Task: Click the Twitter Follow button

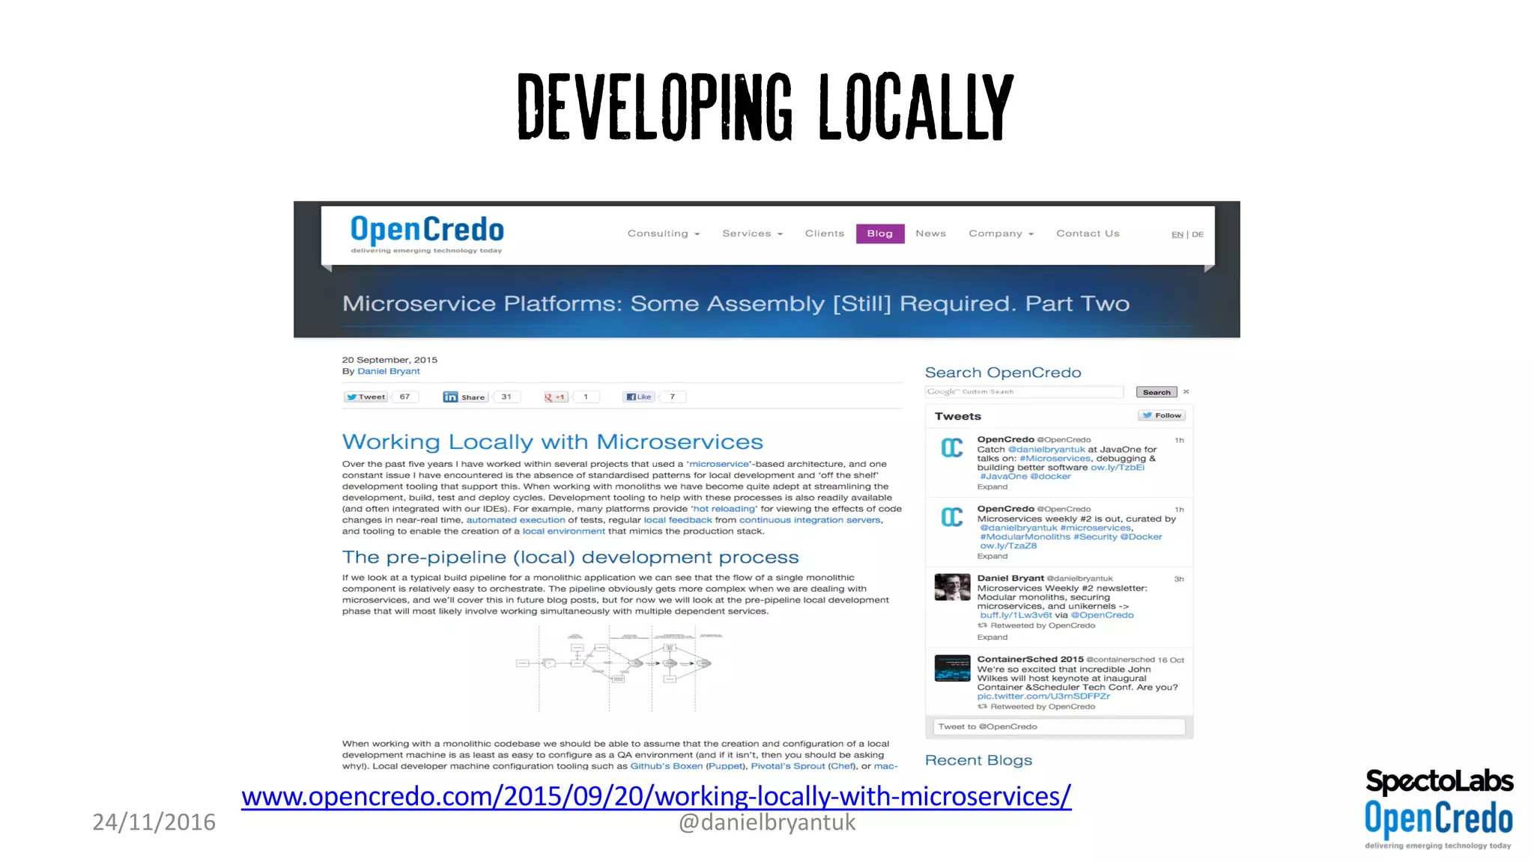Action: pyautogui.click(x=1161, y=415)
